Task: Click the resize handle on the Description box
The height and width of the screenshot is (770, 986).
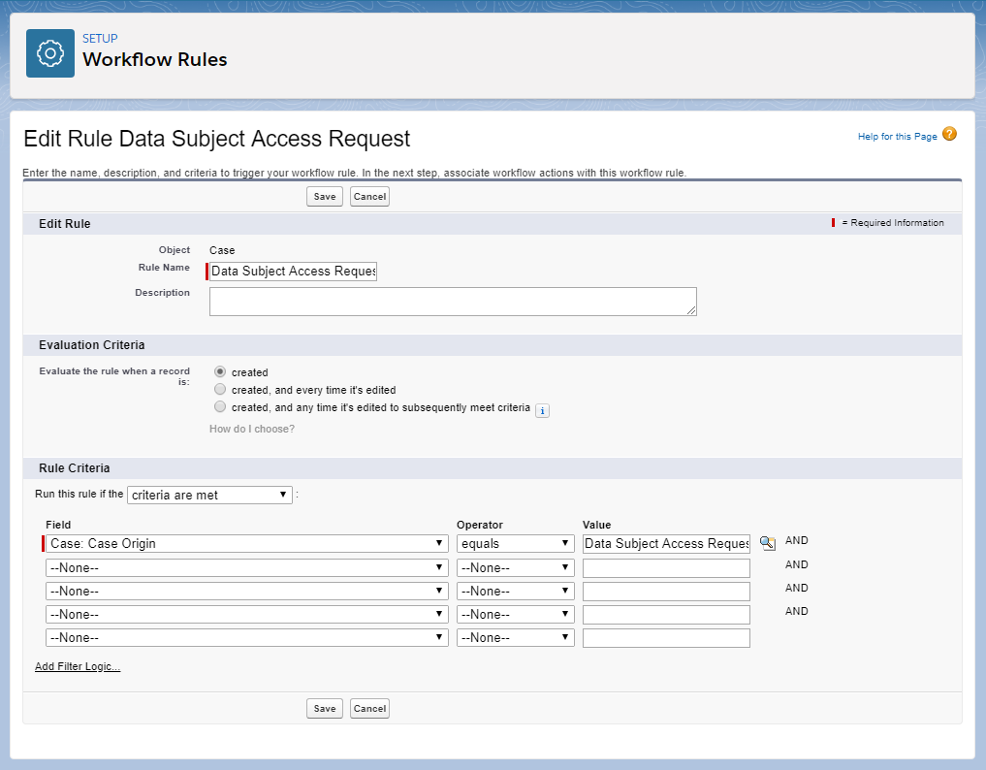Action: point(690,312)
